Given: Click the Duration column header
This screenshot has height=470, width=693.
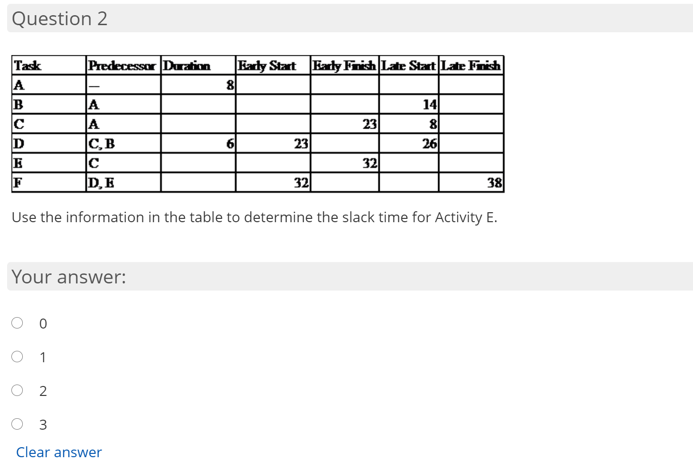Looking at the screenshot, I should pyautogui.click(x=187, y=66).
